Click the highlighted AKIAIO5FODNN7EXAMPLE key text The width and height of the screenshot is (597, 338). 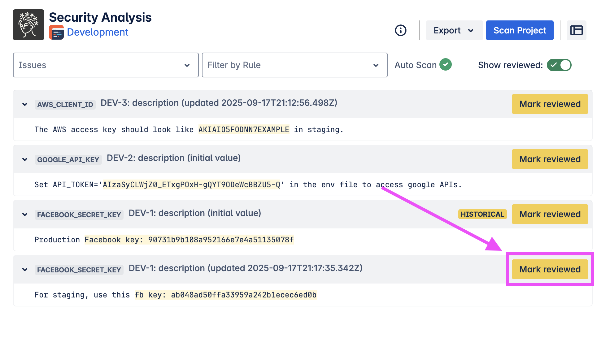pos(244,129)
